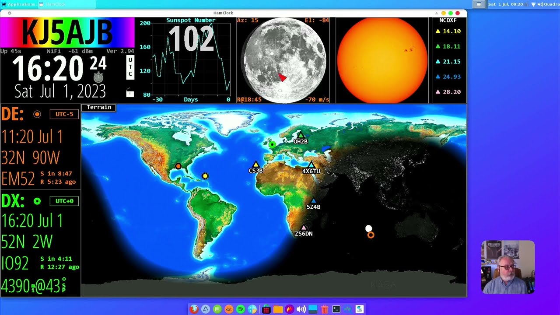This screenshot has height=315, width=560.
Task: Launch Firefox from the dock
Action: pyautogui.click(x=194, y=309)
